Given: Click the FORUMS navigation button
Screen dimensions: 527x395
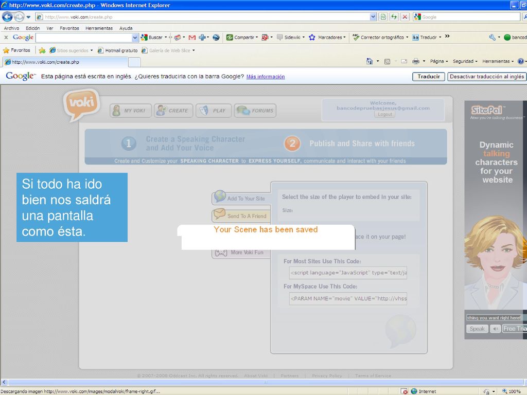Looking at the screenshot, I should tap(255, 111).
